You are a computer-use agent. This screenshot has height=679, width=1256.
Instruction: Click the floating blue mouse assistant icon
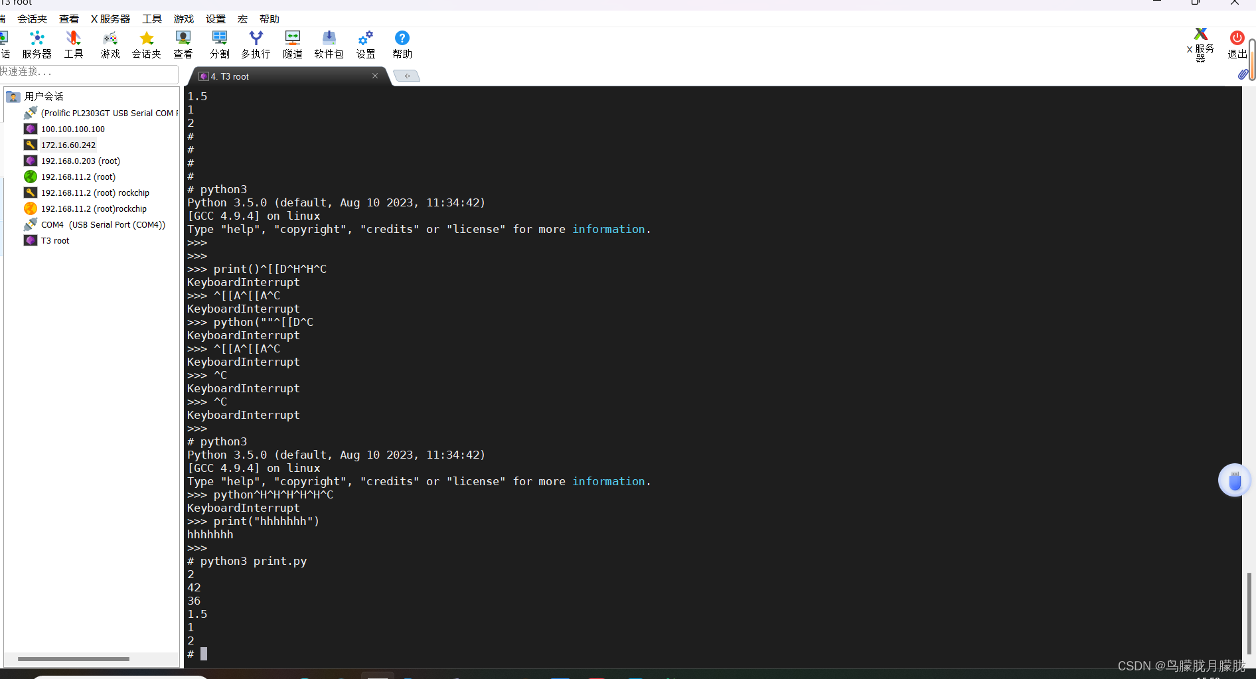1234,481
